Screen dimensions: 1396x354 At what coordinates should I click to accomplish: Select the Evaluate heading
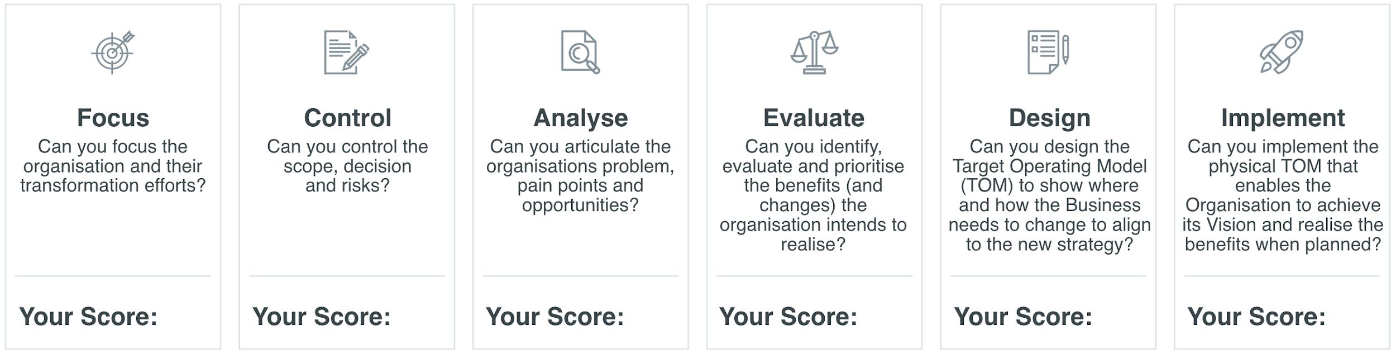pos(814,118)
